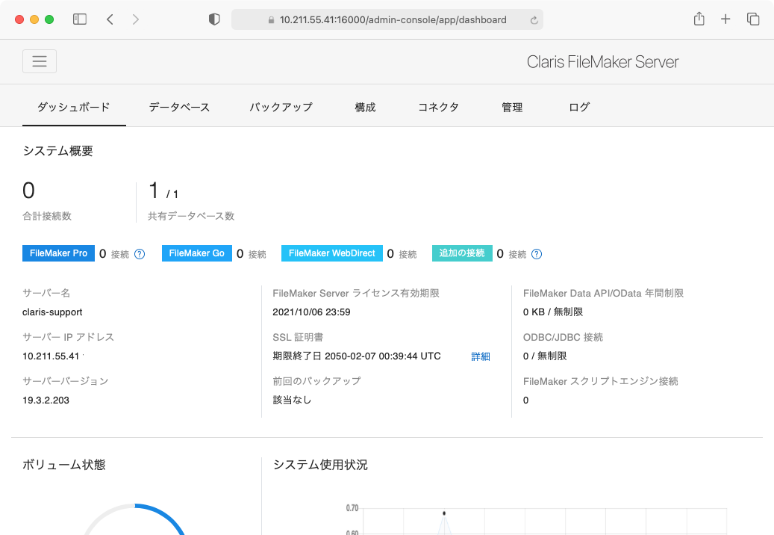774x535 pixels.
Task: Open the Safari share menu
Action: tap(699, 19)
